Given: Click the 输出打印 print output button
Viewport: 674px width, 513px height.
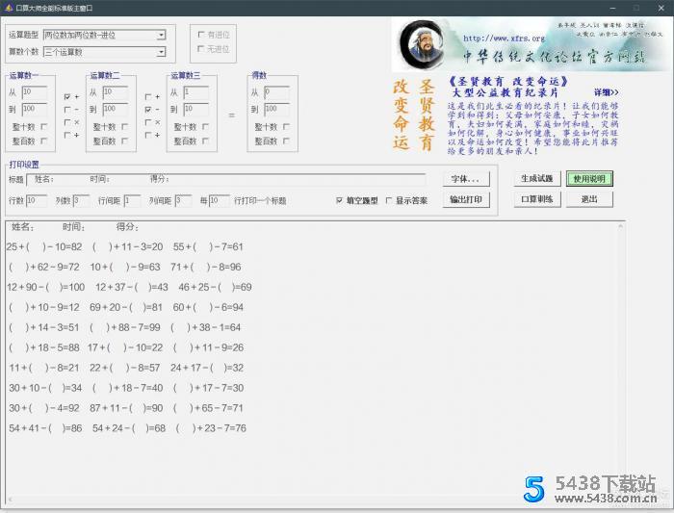Looking at the screenshot, I should pos(467,200).
